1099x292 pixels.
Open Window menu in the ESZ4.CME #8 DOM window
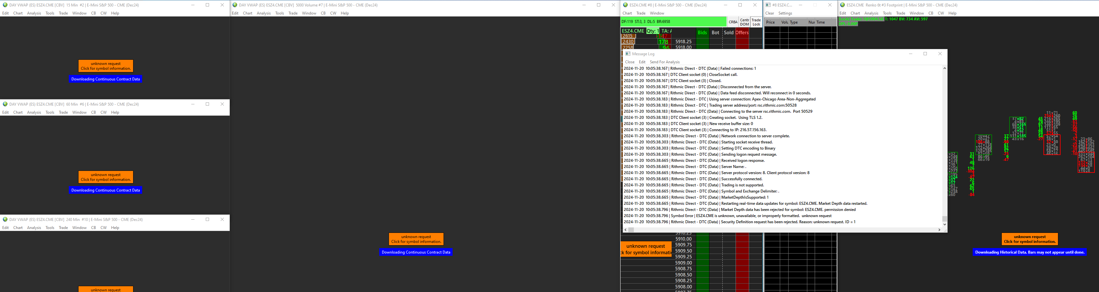(657, 13)
